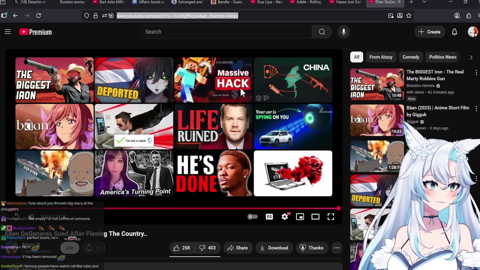Show next filter chips with arrow

point(471,57)
